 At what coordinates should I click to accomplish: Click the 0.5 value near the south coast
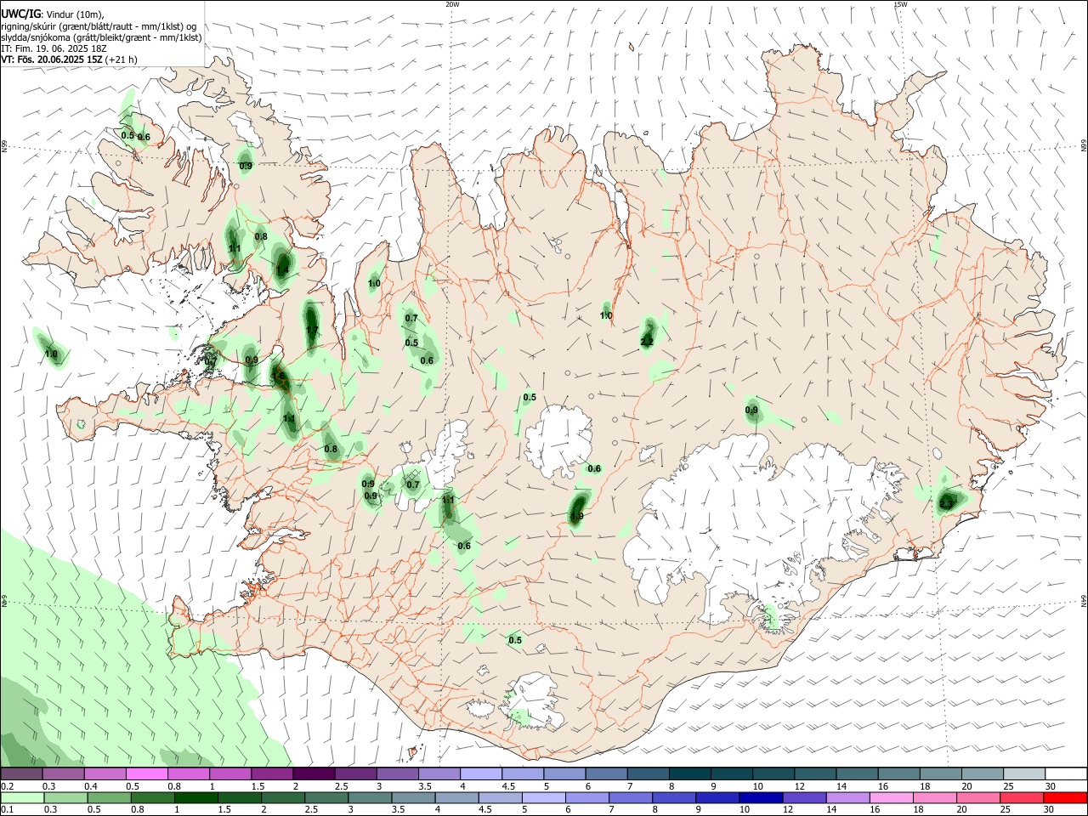(x=515, y=640)
